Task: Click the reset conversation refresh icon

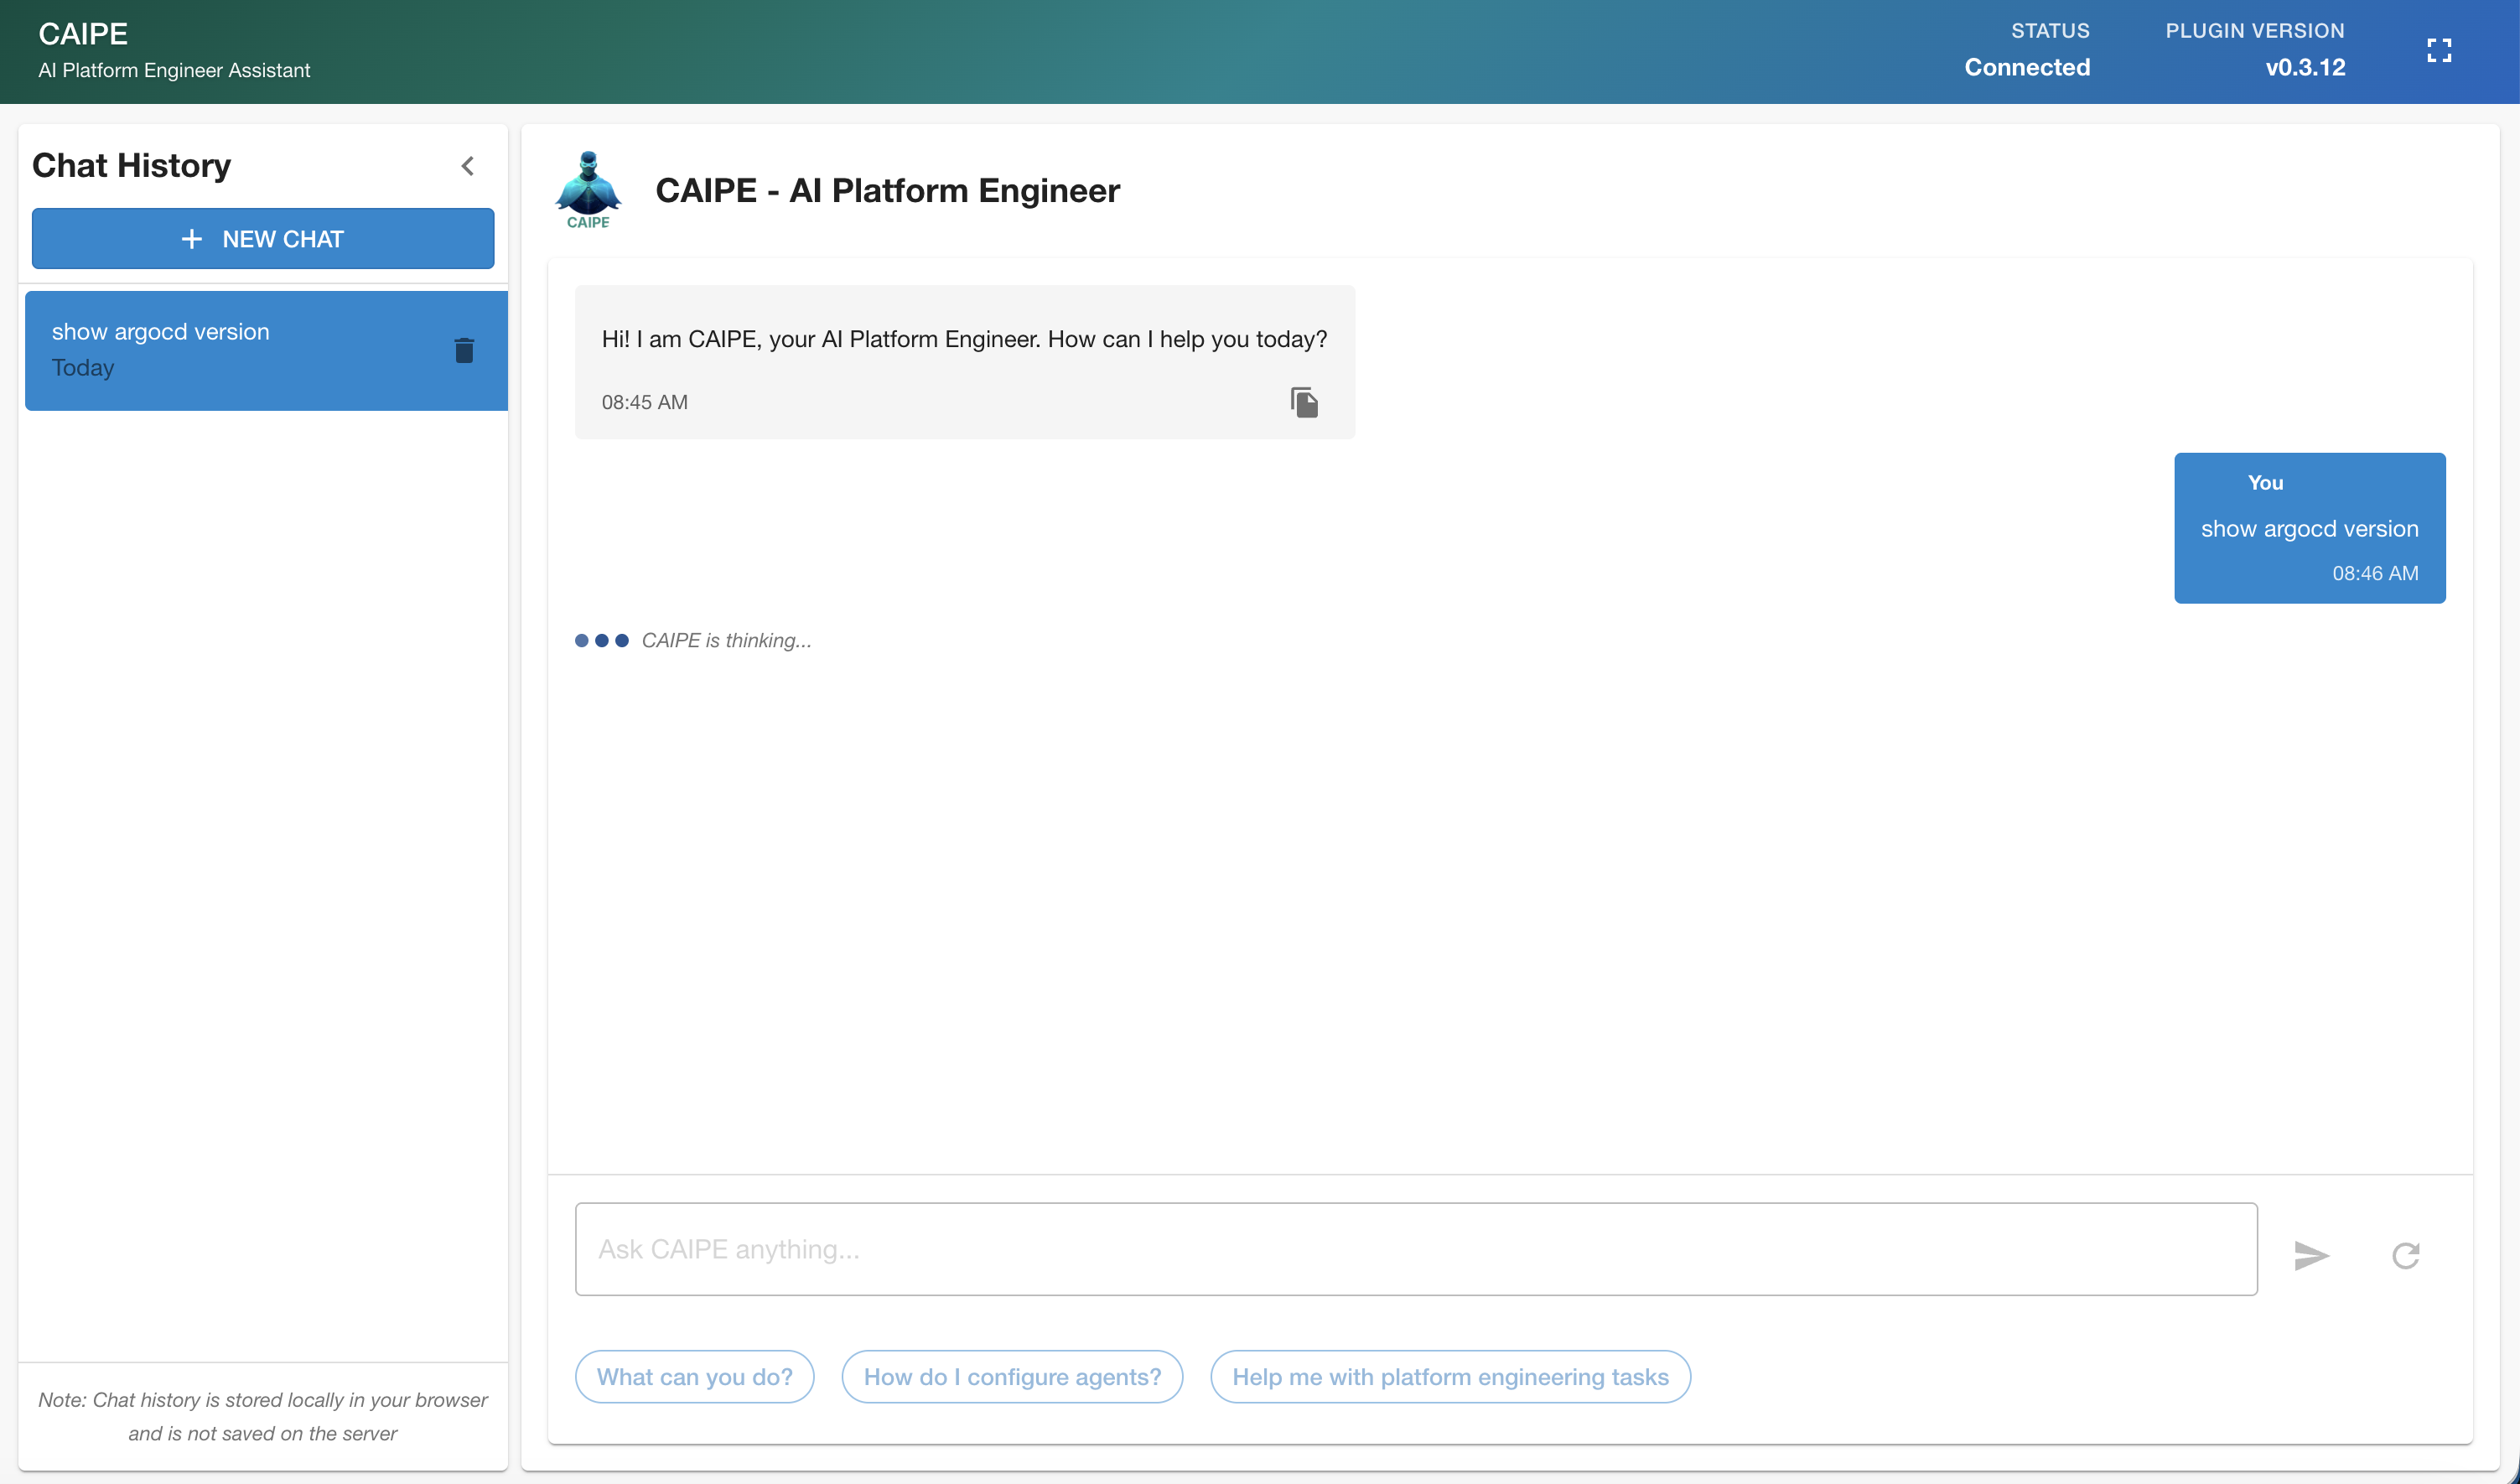Action: point(2405,1255)
